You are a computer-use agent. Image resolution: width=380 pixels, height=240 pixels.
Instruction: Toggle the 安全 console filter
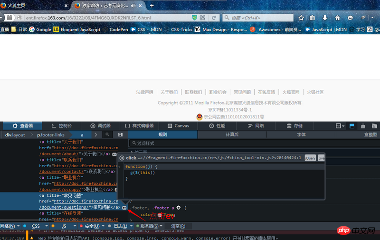(92, 226)
